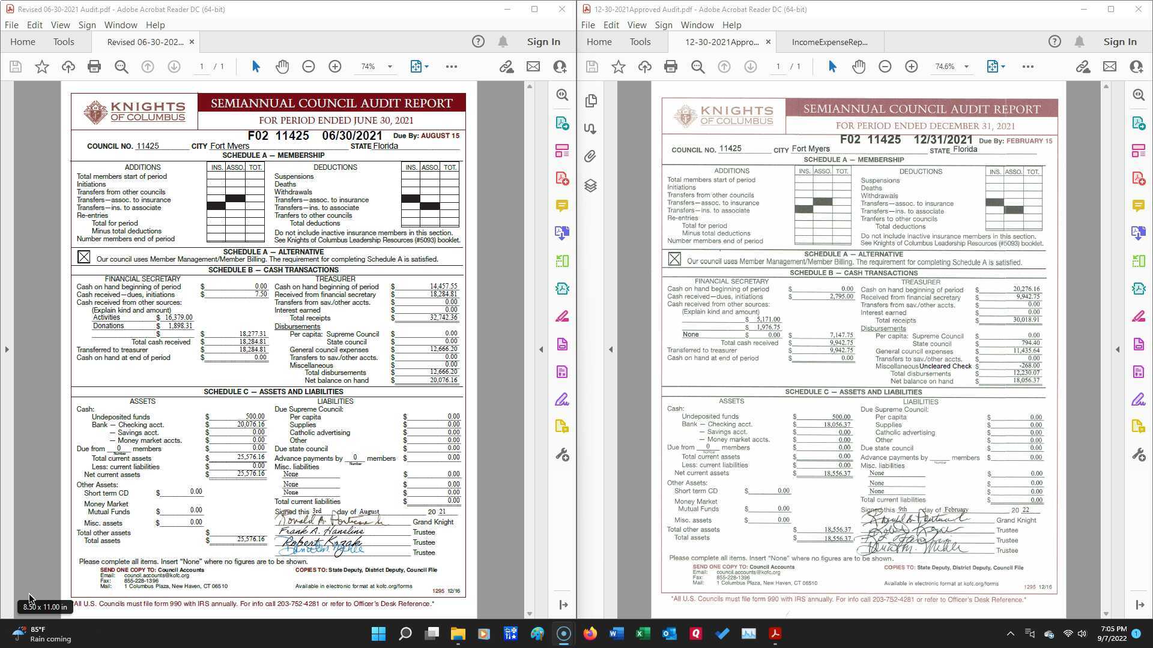
Task: Open the Window menu in left Acrobat
Action: (120, 25)
